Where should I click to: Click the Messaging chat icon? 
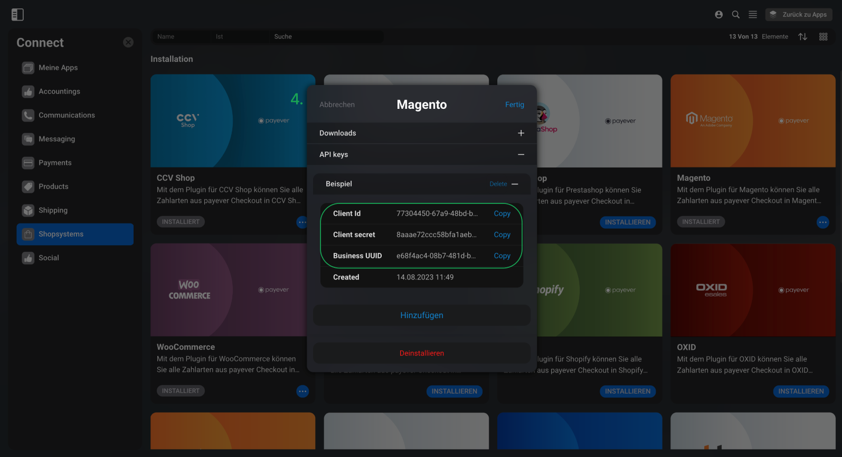point(28,139)
